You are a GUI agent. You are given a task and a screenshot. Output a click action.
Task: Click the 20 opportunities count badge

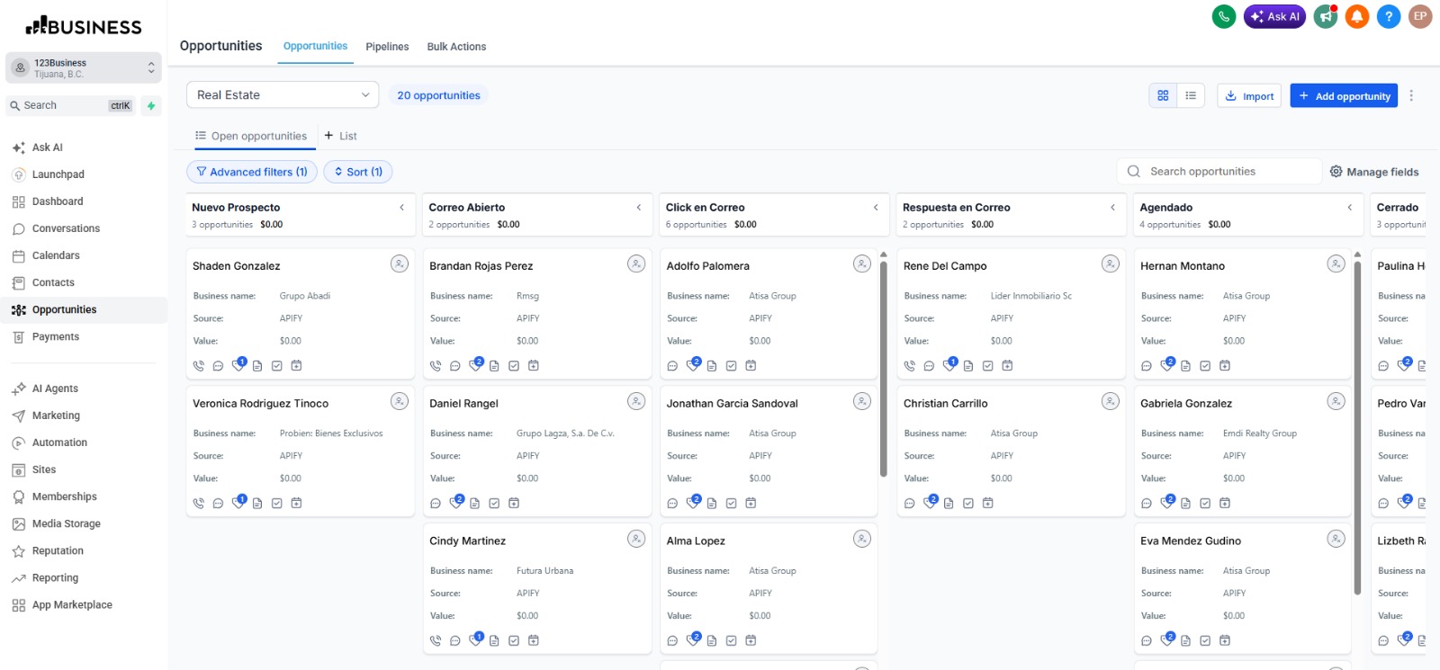[438, 95]
